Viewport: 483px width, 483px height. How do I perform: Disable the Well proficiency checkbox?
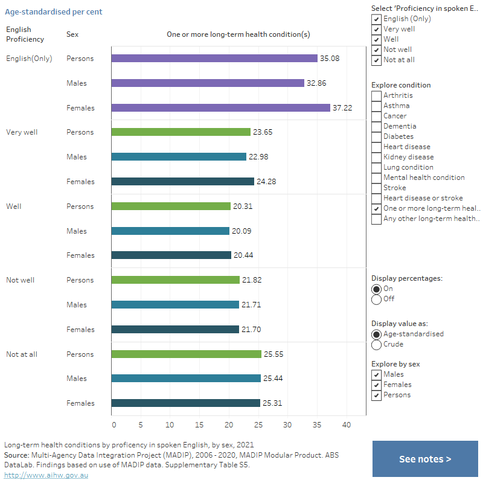(376, 39)
